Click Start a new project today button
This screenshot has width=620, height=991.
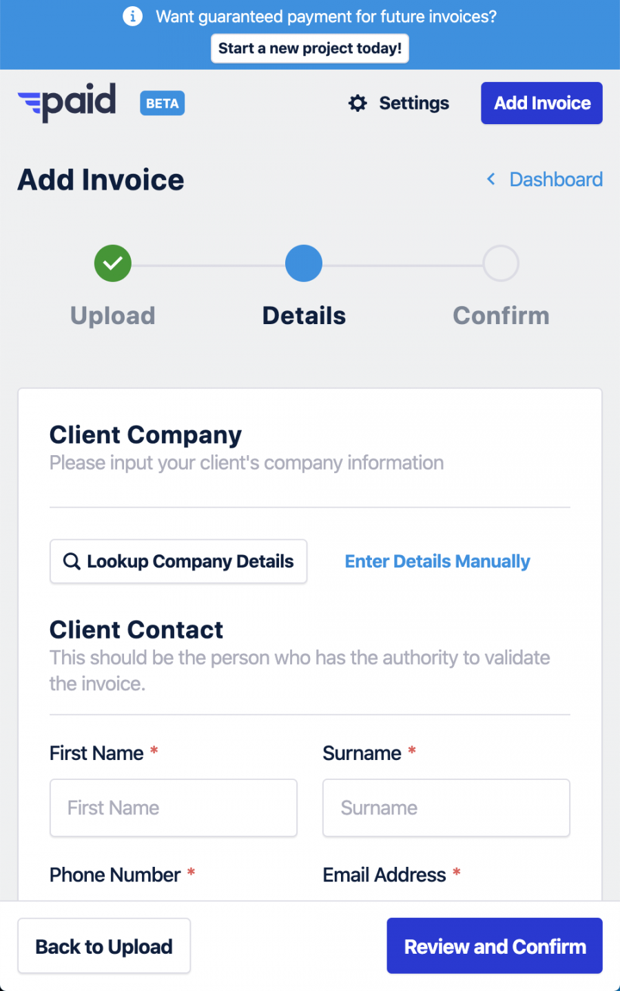(x=310, y=48)
